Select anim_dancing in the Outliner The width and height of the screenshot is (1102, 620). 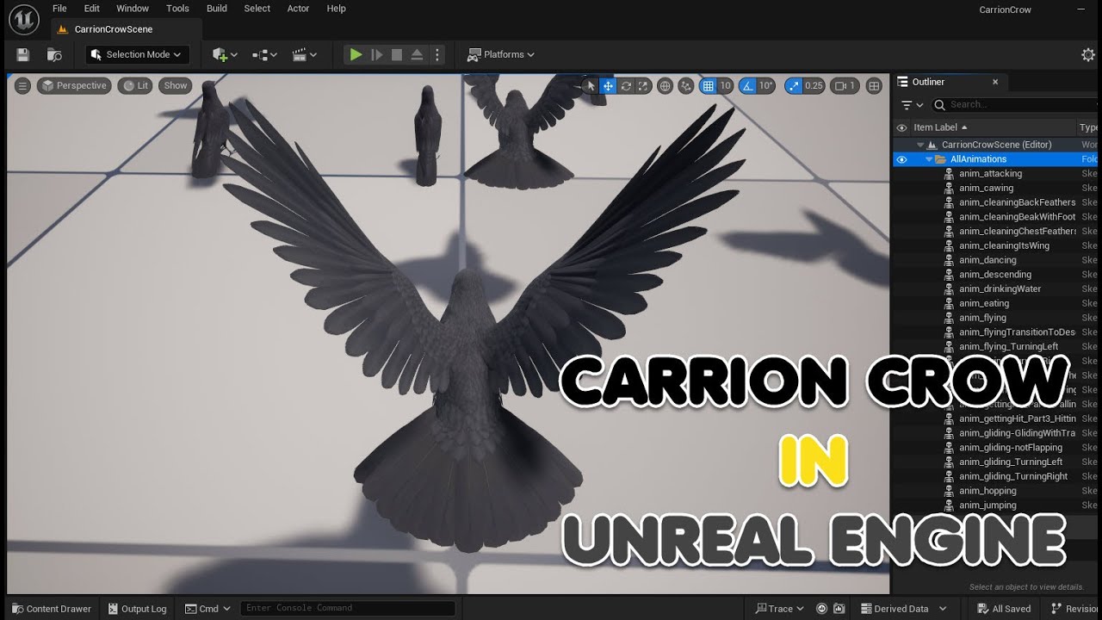tap(987, 260)
